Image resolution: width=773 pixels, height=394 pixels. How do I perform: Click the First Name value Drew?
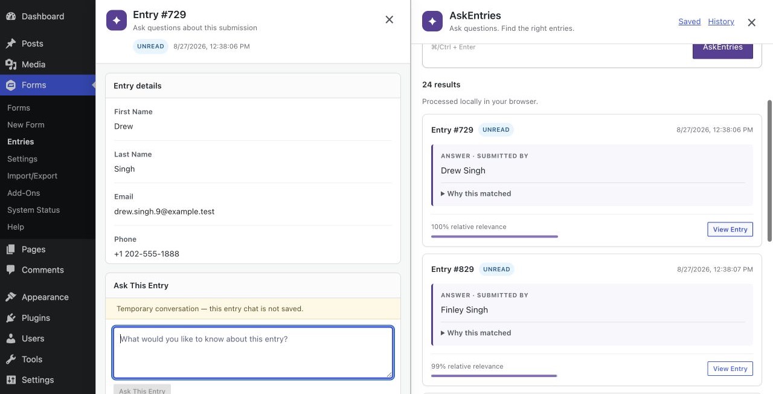click(124, 126)
